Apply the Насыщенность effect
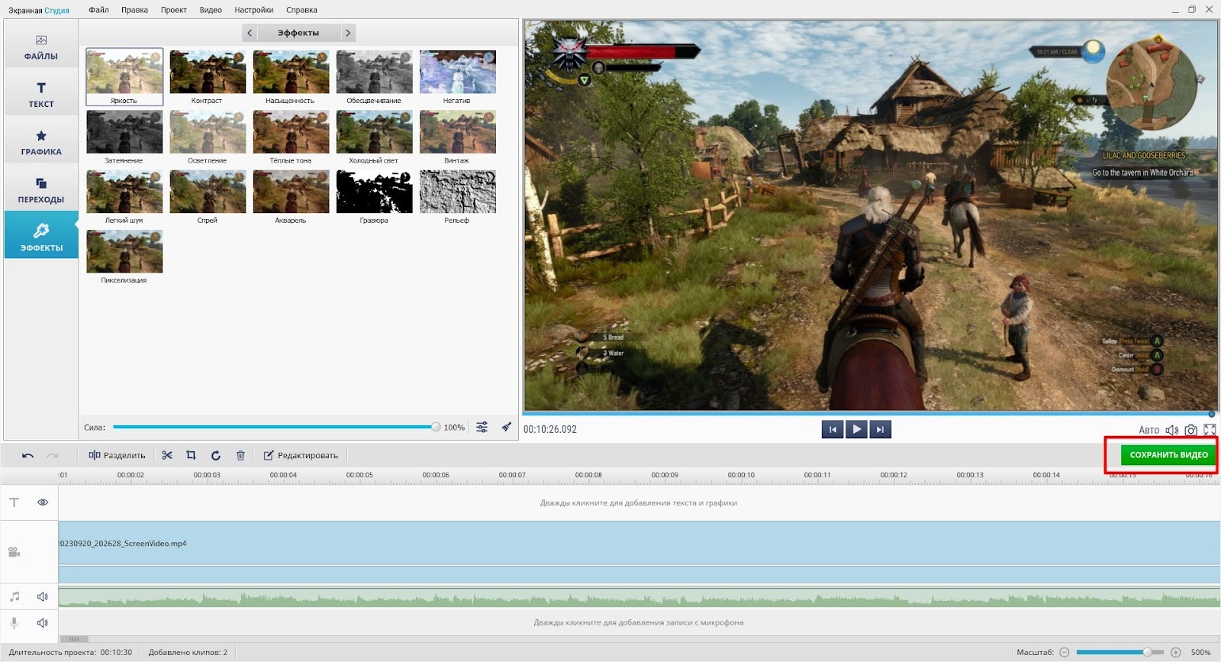 pos(291,76)
